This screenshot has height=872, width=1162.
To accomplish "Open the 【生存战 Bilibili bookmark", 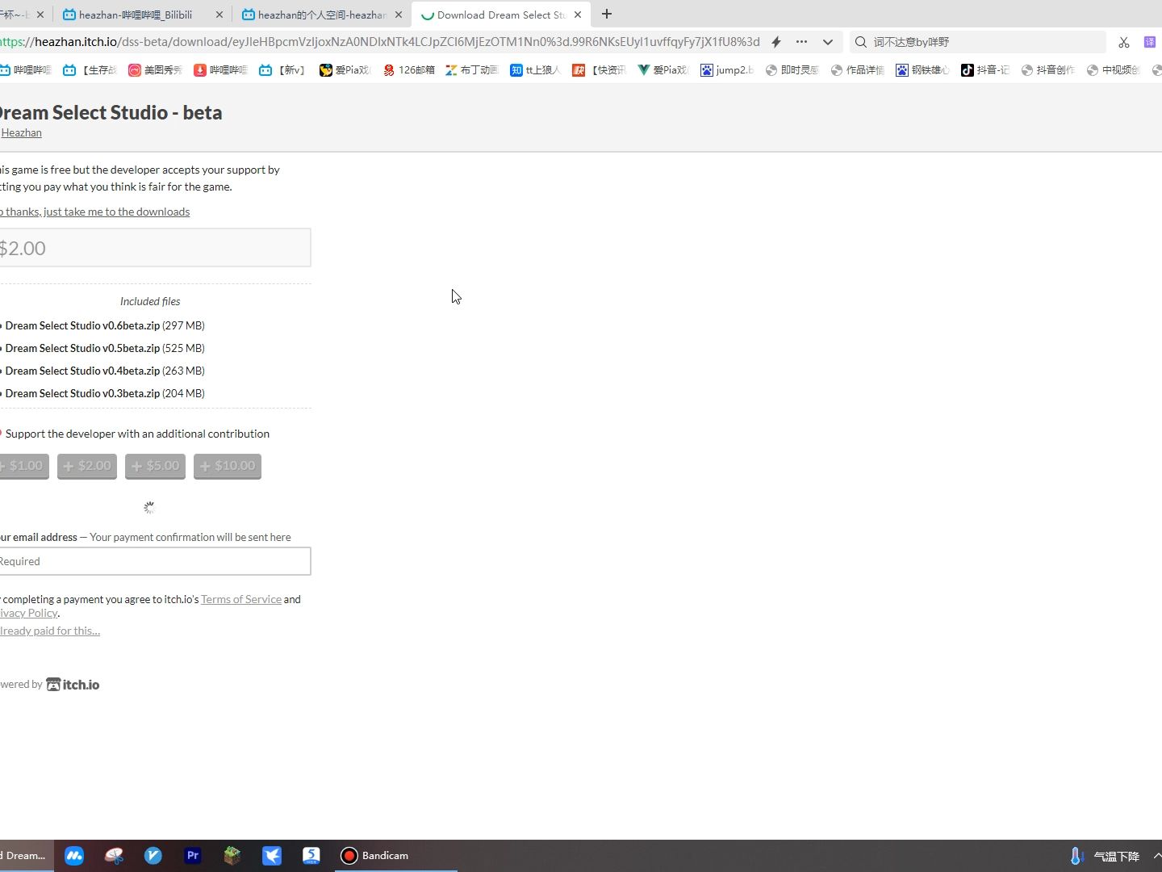I will click(90, 70).
